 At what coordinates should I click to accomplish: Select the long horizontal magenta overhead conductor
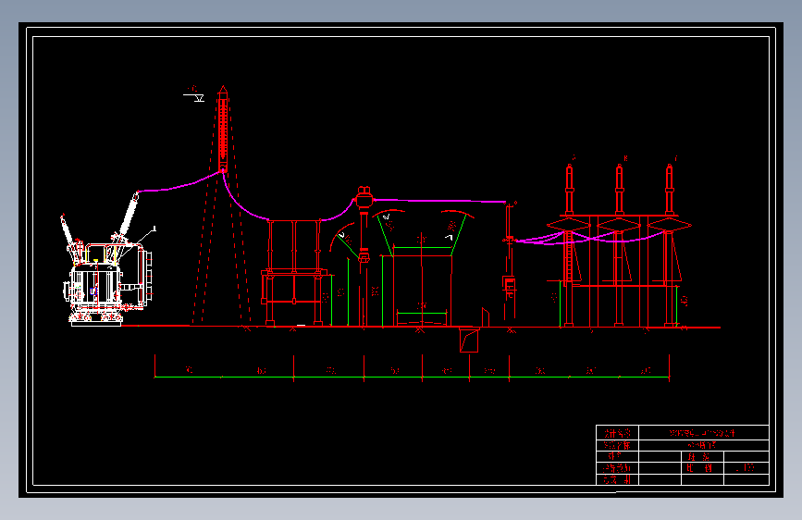[x=439, y=201]
